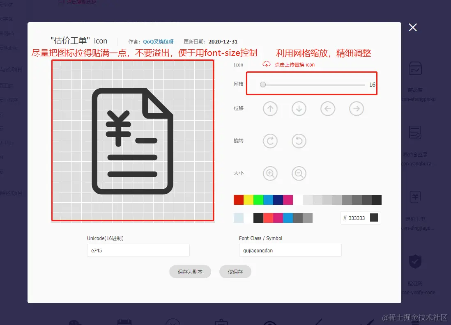Pick the pure red swatch in the top palette row
The image size is (451, 325).
[239, 200]
